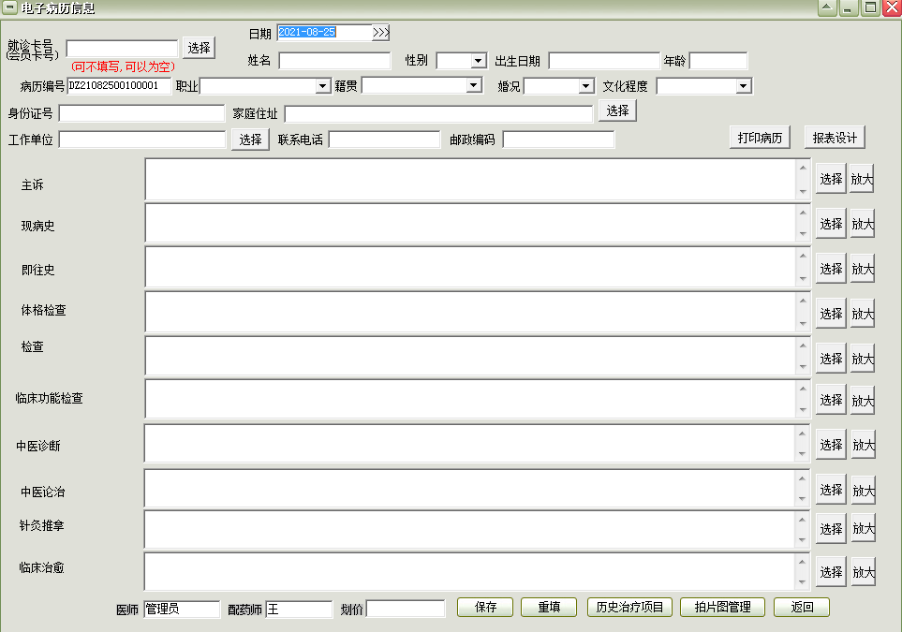Image resolution: width=902 pixels, height=632 pixels.
Task: Click the 工作单位 input field
Action: tap(142, 140)
